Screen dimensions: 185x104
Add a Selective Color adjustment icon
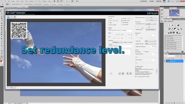click(x=180, y=33)
